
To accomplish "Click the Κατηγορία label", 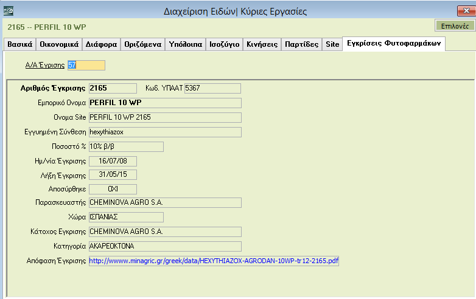I will [x=70, y=246].
